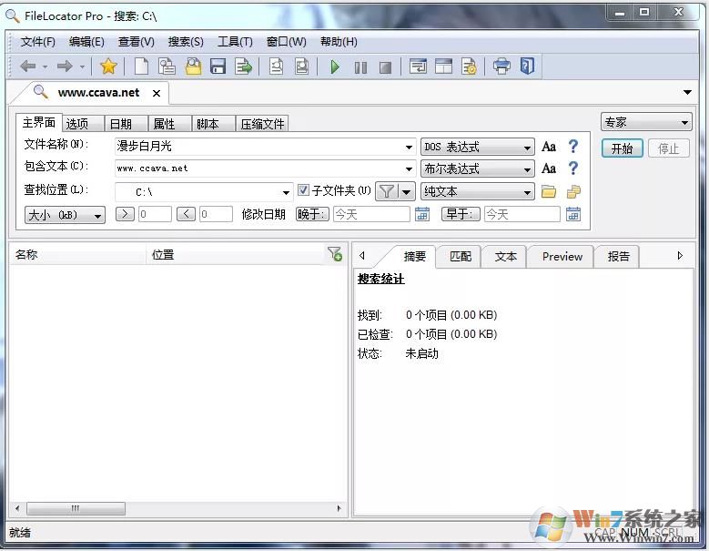Click the help question mark beside containing text
The width and height of the screenshot is (709, 551).
click(x=572, y=168)
